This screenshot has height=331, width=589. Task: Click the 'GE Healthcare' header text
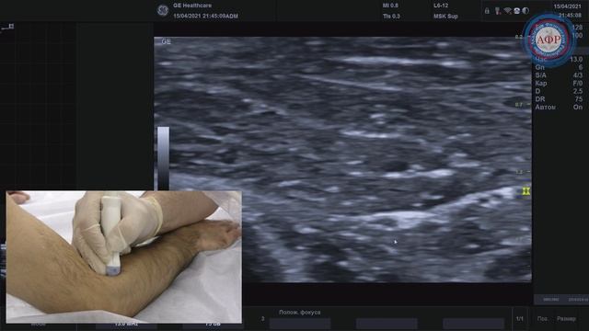pyautogui.click(x=192, y=6)
